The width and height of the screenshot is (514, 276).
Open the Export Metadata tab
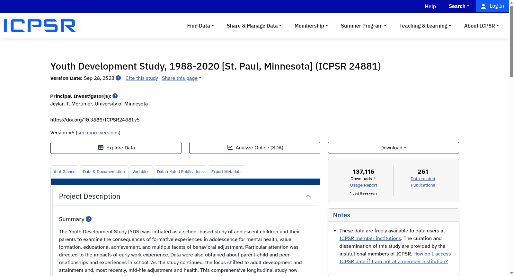(x=226, y=172)
